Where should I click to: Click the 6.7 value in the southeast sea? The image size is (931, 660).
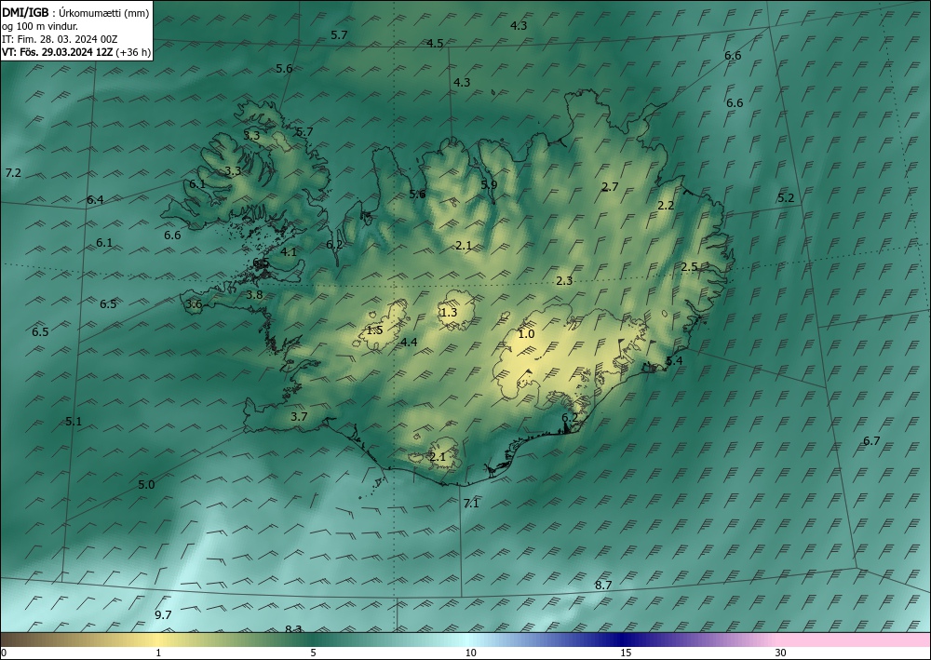(871, 440)
